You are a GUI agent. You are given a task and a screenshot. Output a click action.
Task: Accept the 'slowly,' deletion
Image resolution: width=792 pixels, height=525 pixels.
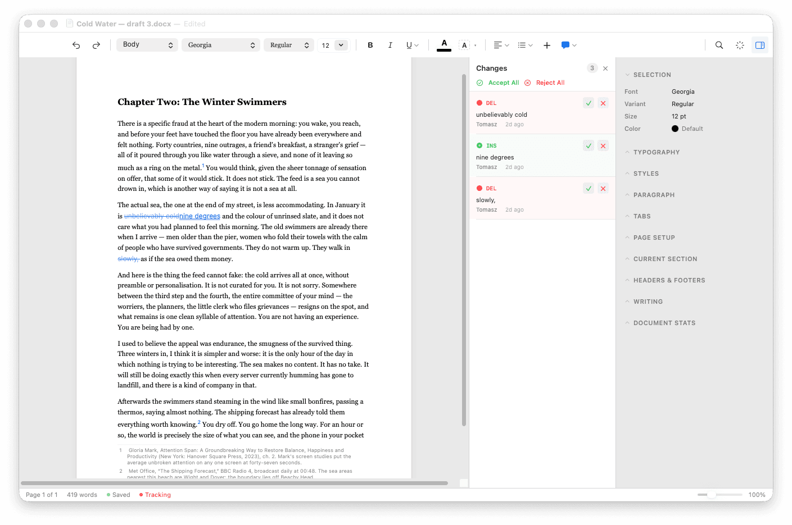[589, 189]
